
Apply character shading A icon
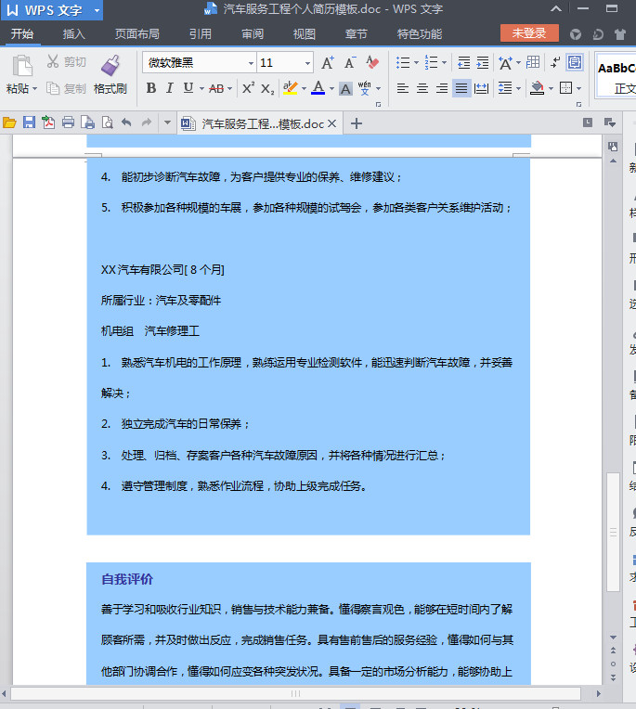(x=345, y=89)
